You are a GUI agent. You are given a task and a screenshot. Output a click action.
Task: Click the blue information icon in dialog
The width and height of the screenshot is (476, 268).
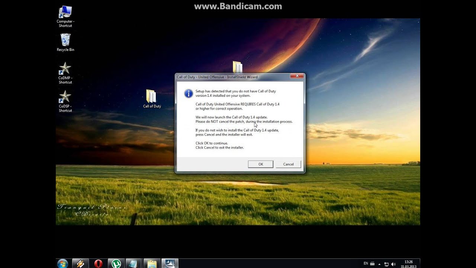[x=189, y=93]
